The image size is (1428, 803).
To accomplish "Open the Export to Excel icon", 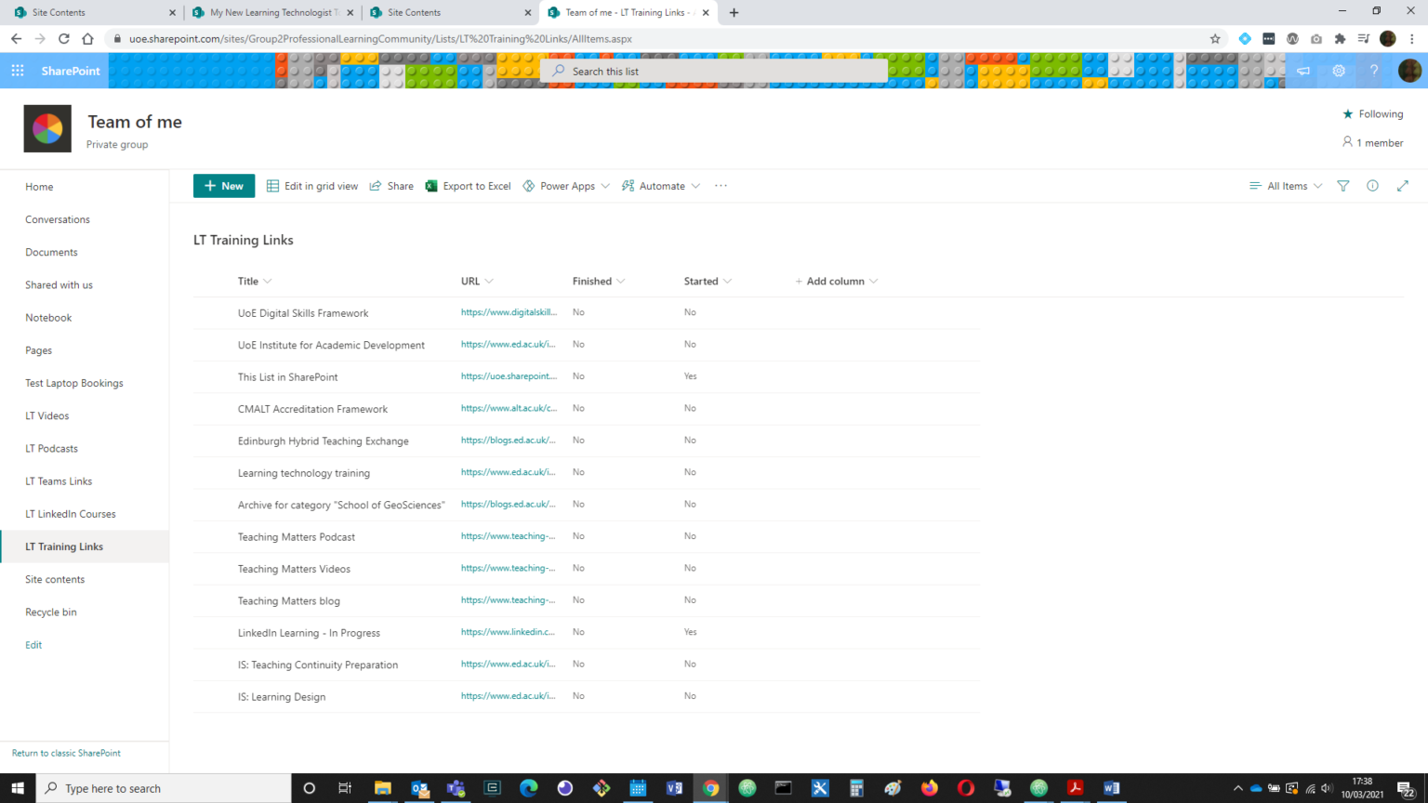I will [x=430, y=186].
